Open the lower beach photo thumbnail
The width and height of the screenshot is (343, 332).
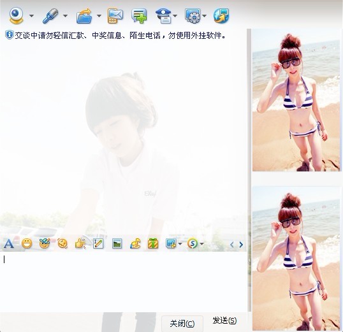pyautogui.click(x=296, y=259)
